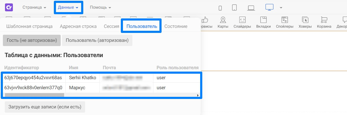Open the Слайдеры widget icon

coord(242,23)
